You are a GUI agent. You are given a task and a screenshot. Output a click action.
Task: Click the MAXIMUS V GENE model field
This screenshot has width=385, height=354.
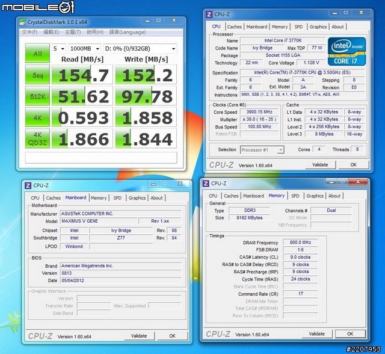(99, 221)
